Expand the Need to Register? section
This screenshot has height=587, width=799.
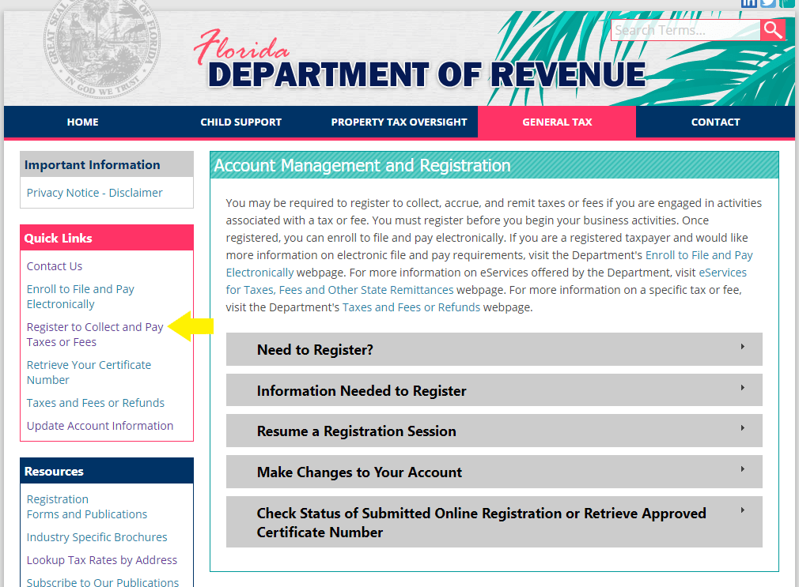494,349
